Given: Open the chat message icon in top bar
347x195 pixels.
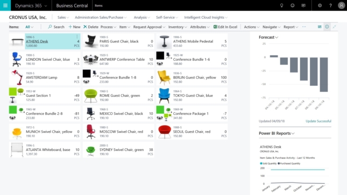Looking at the screenshot, I should point(303,5).
